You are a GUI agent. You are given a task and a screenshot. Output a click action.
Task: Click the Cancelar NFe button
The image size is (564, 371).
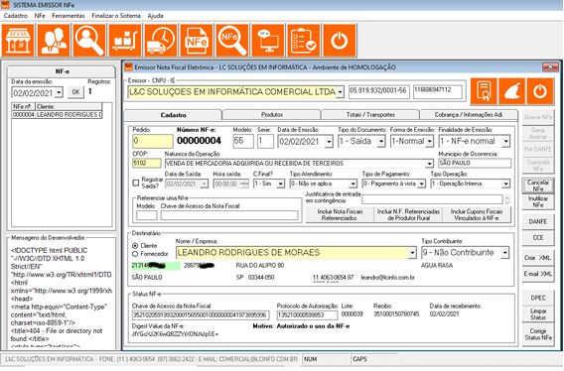click(538, 185)
